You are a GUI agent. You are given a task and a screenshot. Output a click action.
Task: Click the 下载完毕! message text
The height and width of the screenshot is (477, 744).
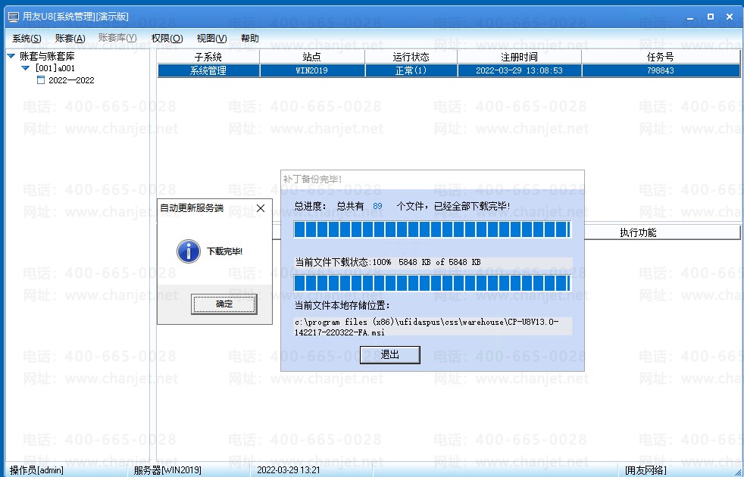[225, 251]
